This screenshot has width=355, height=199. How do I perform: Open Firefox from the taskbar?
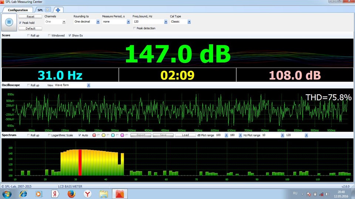pos(71,193)
